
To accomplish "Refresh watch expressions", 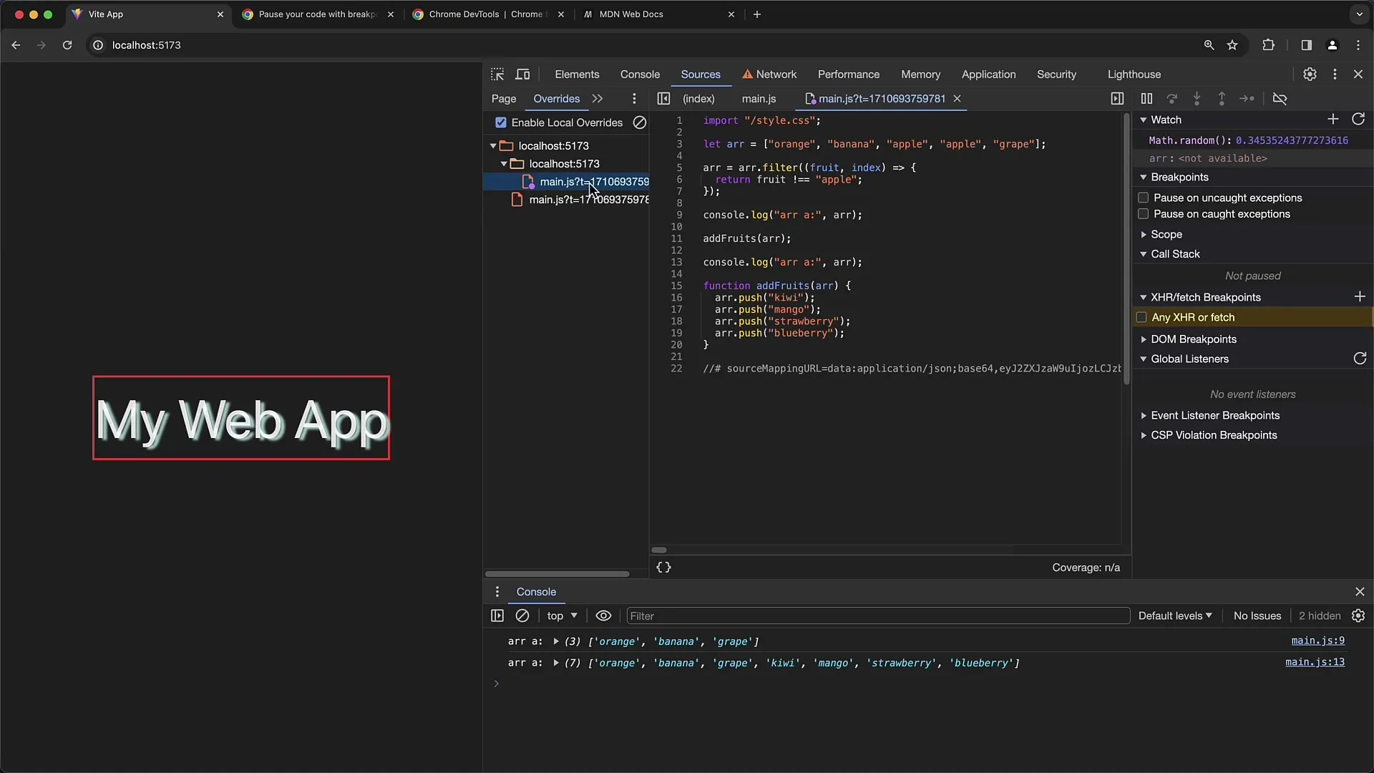I will (1358, 120).
